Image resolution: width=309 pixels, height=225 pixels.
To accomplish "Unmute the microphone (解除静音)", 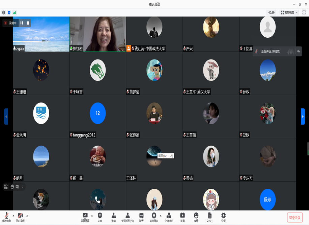I will point(6,217).
